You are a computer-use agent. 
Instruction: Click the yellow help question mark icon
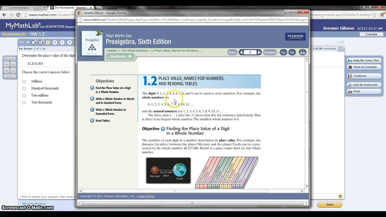[340, 197]
